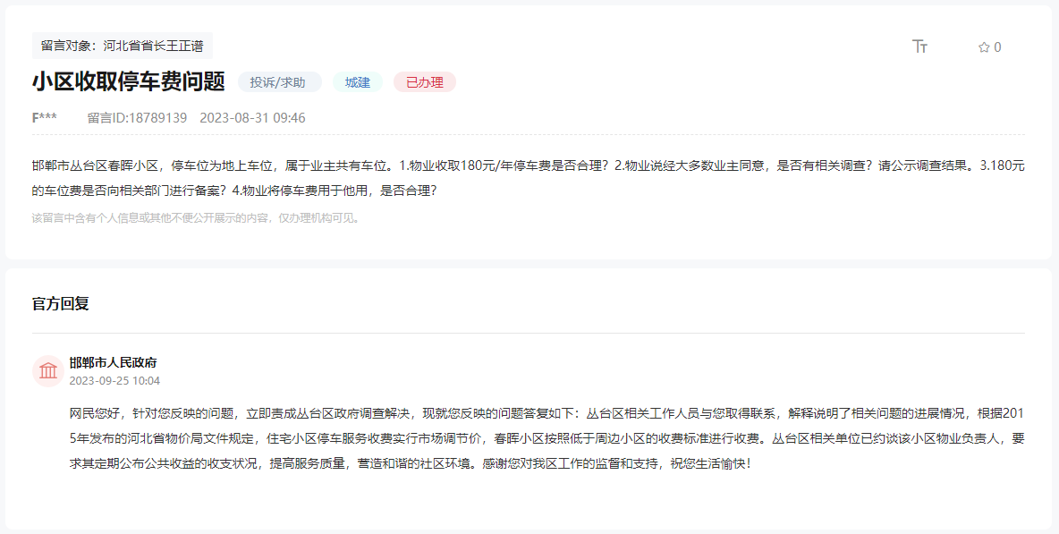This screenshot has height=534, width=1059.
Task: Click the favorite count 0
Action: (x=997, y=47)
